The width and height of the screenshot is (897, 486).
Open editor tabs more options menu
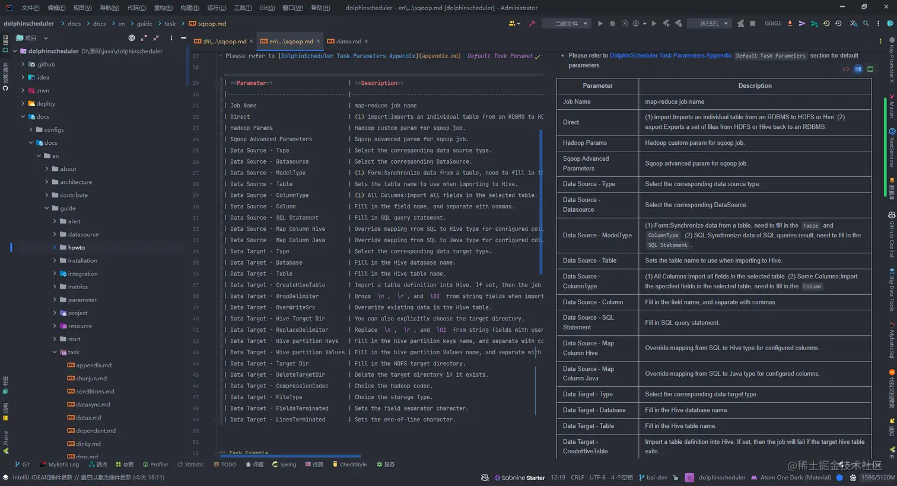pyautogui.click(x=880, y=42)
